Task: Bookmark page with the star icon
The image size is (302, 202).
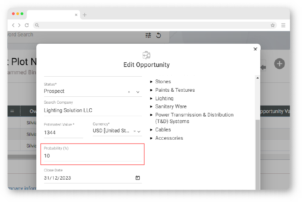Action: pyautogui.click(x=273, y=25)
